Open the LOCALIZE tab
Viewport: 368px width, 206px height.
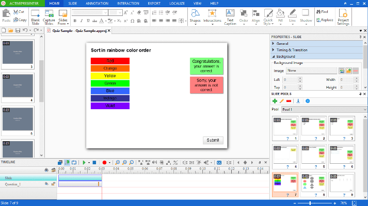(177, 3)
